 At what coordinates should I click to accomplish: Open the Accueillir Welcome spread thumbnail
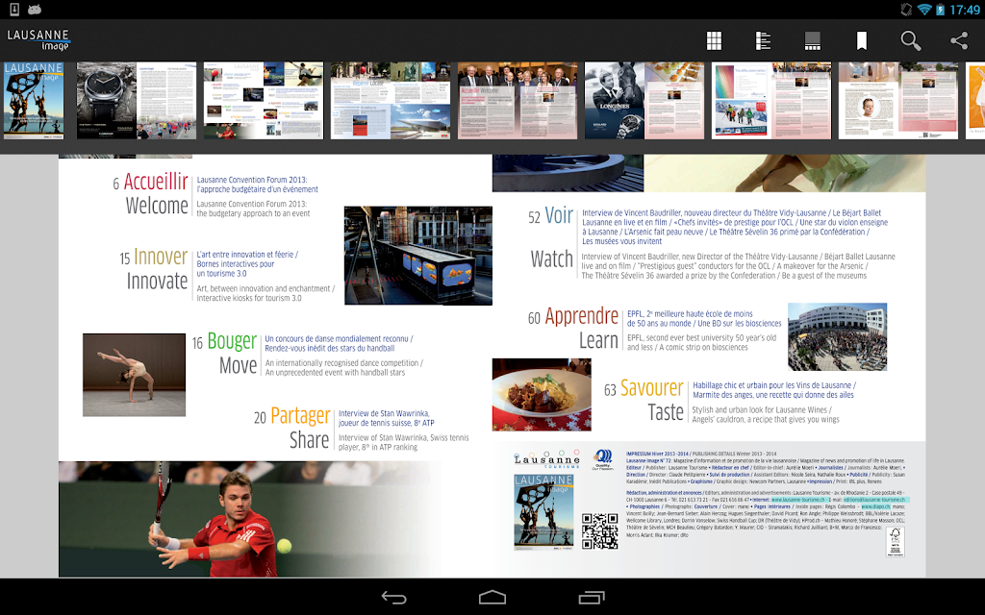[x=517, y=100]
